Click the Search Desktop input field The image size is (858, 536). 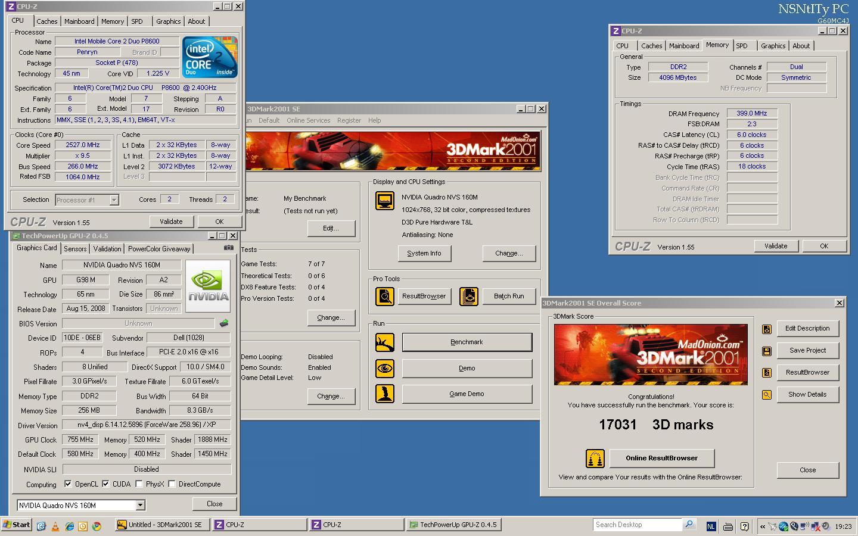(x=637, y=525)
